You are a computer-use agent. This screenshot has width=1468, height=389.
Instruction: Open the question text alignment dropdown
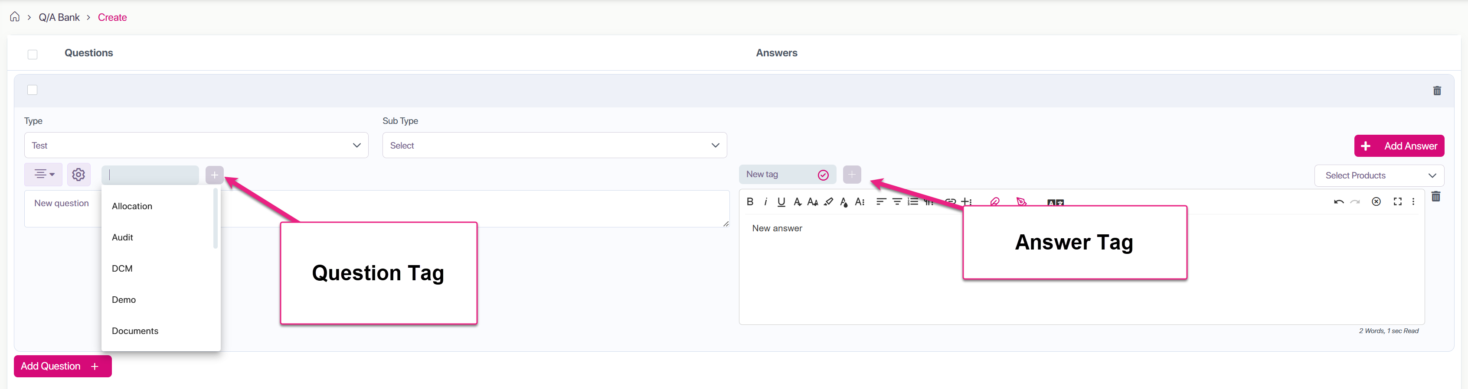tap(43, 174)
